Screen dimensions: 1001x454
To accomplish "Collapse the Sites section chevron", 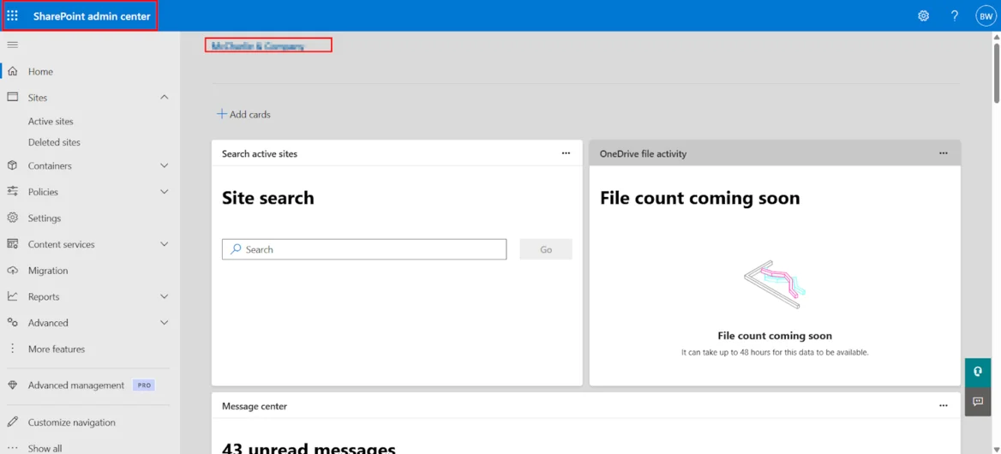I will pyautogui.click(x=164, y=97).
